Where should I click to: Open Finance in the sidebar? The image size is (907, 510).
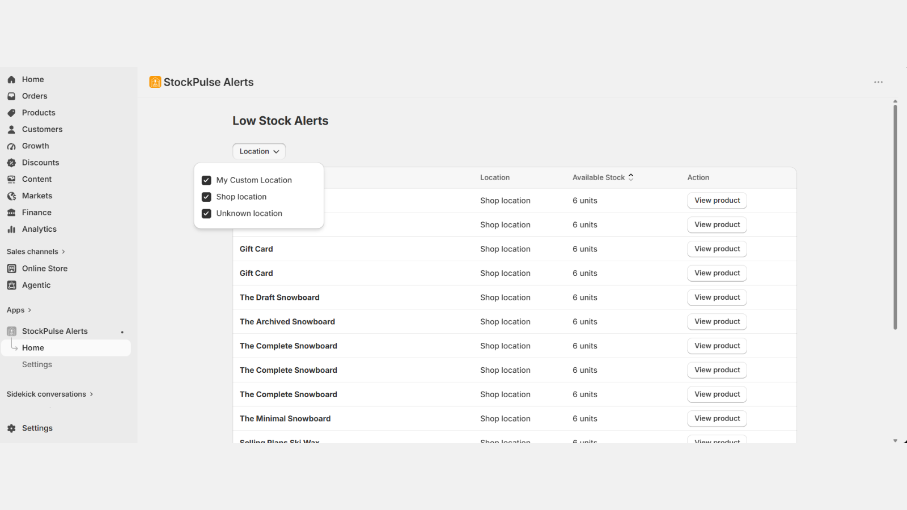pos(37,212)
